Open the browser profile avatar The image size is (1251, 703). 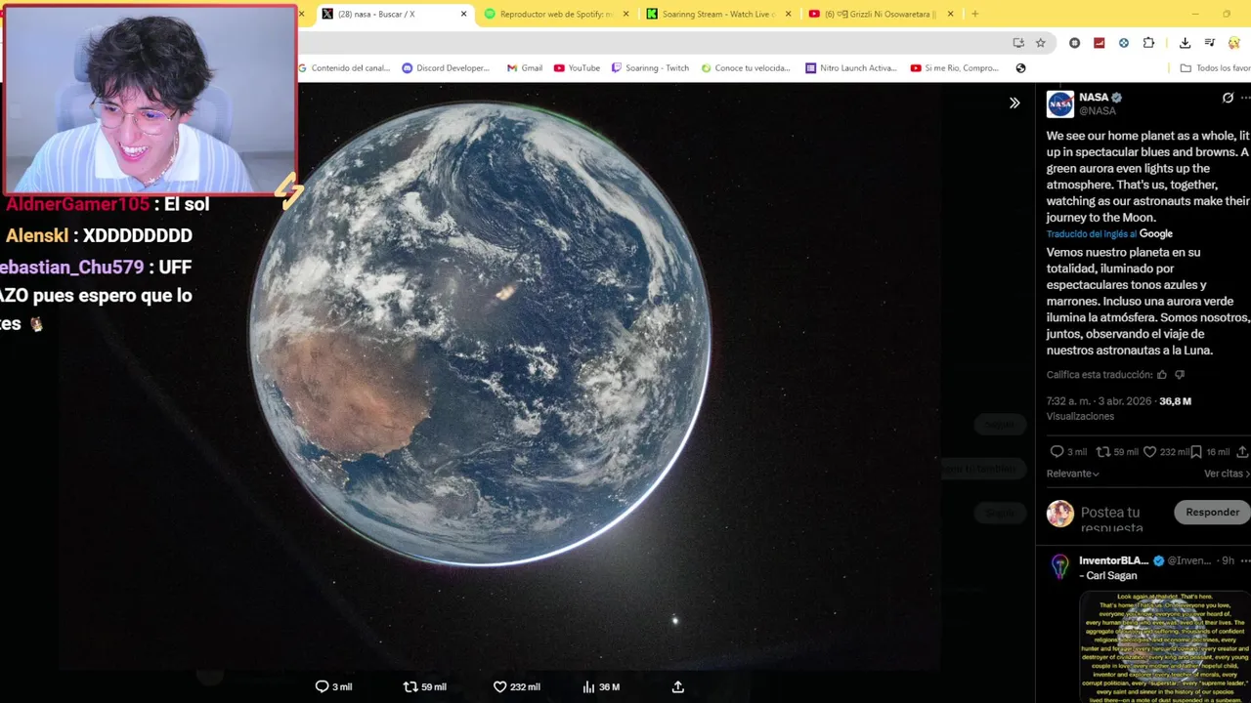[1233, 43]
